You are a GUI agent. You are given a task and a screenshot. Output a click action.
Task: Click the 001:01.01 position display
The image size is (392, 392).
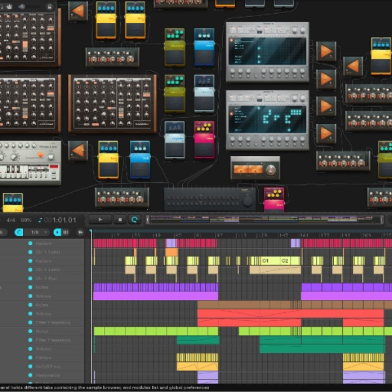click(x=60, y=220)
